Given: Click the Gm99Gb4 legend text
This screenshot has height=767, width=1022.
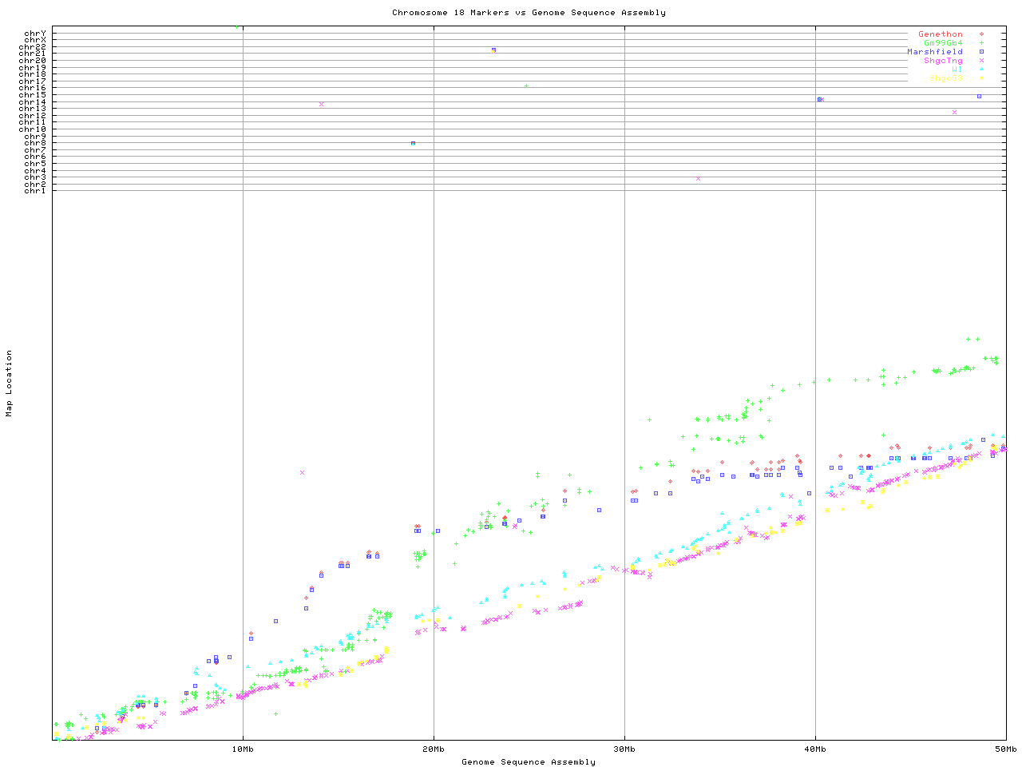Looking at the screenshot, I should tap(943, 43).
